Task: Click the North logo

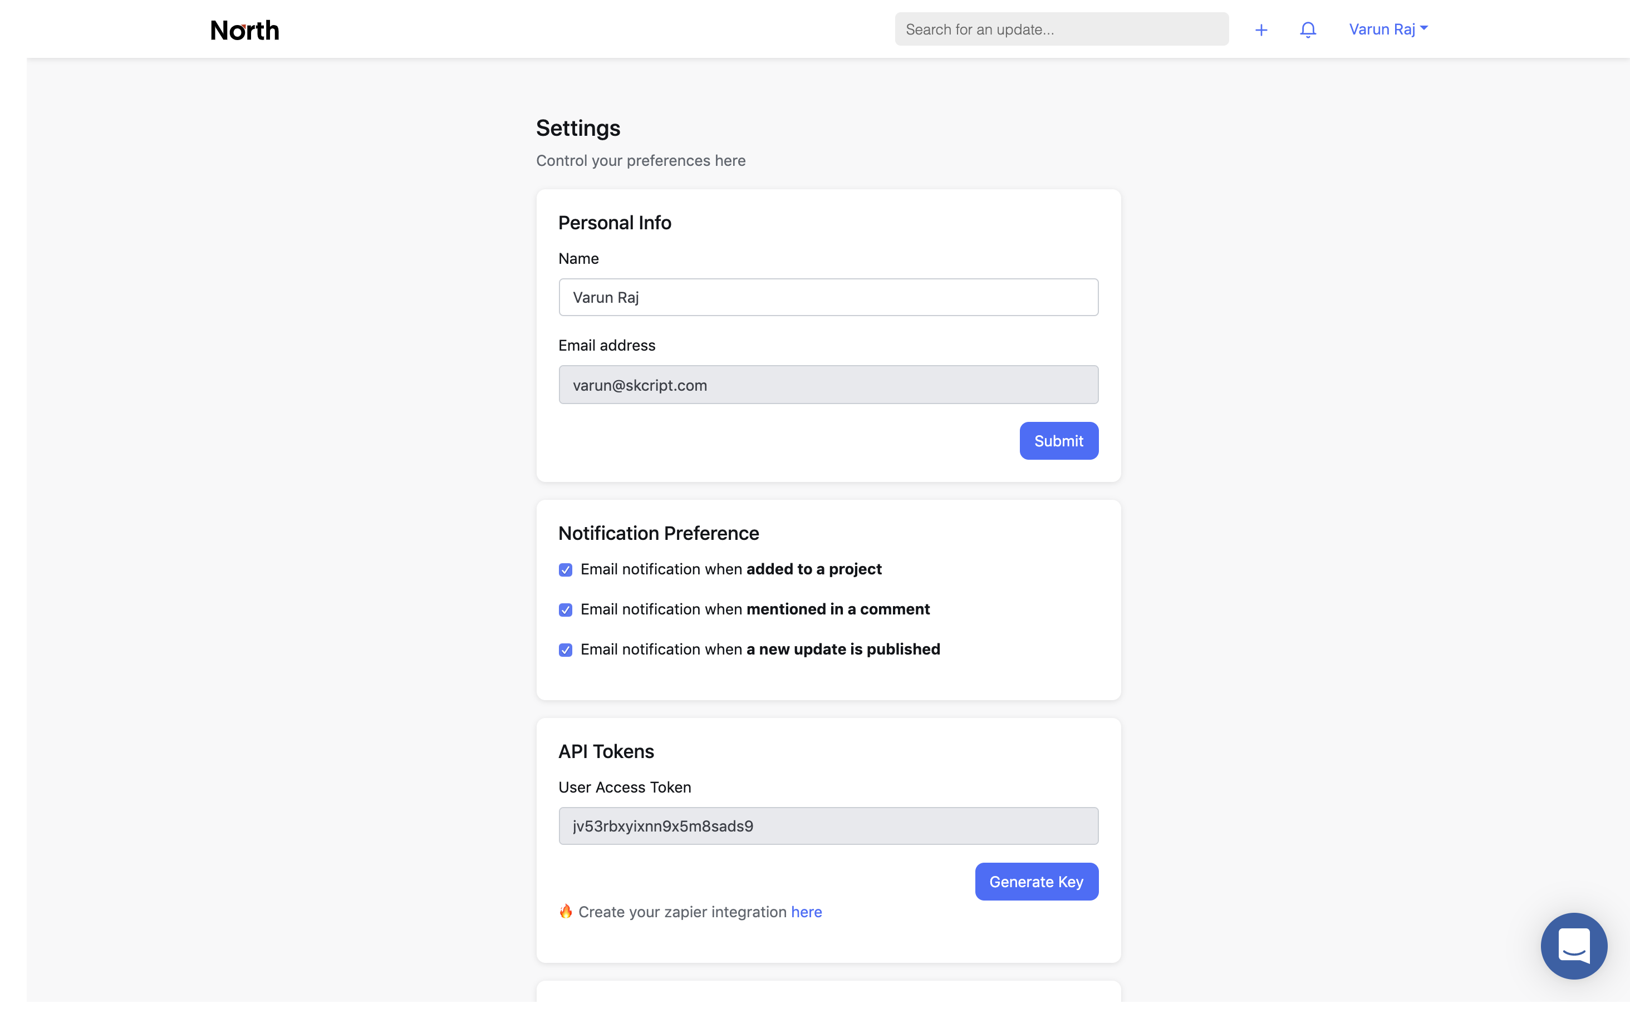Action: 244,30
